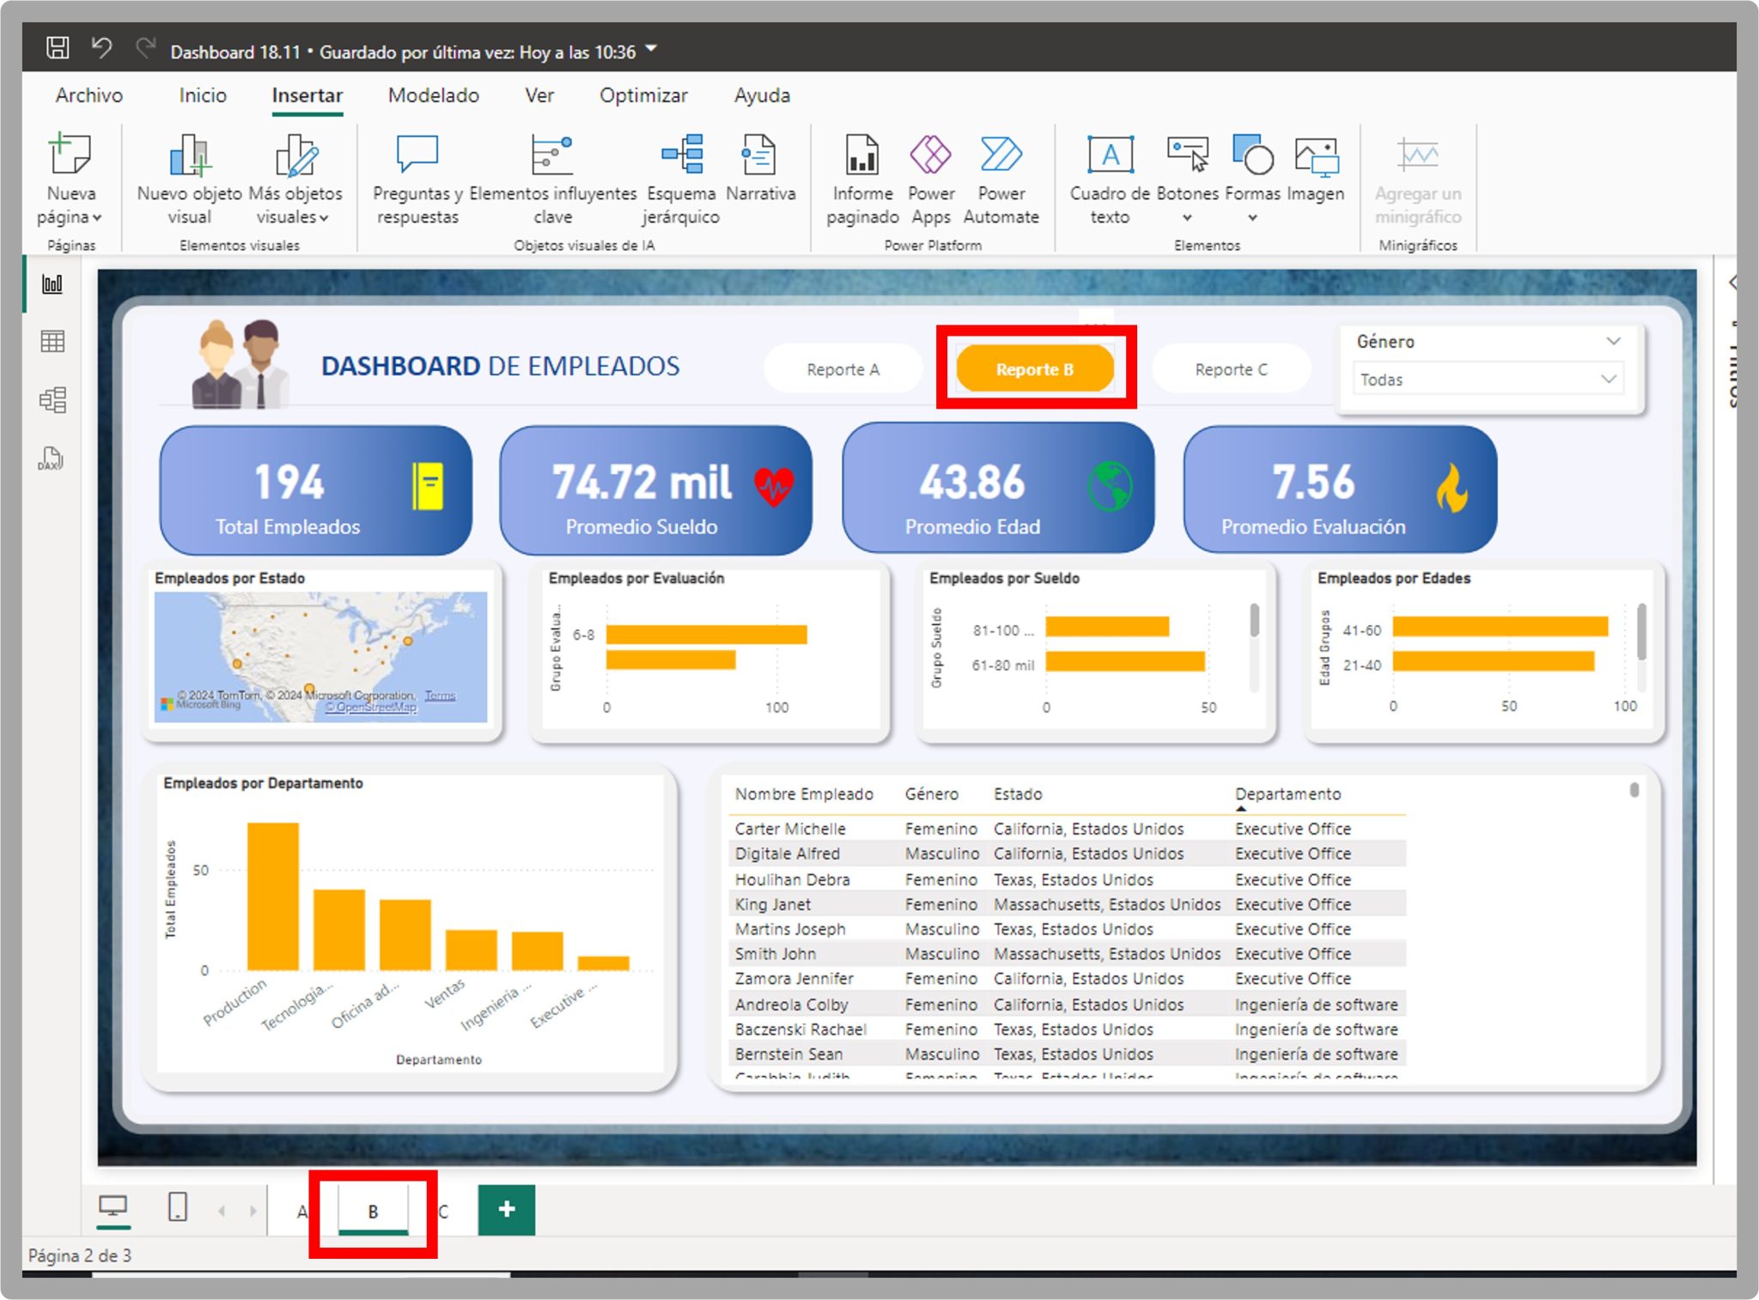Open page tab A at the bottom

302,1211
